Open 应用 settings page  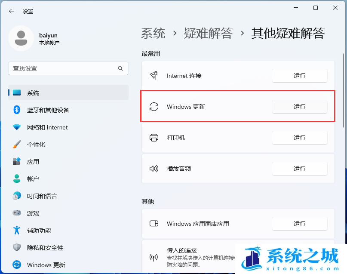pos(68,161)
